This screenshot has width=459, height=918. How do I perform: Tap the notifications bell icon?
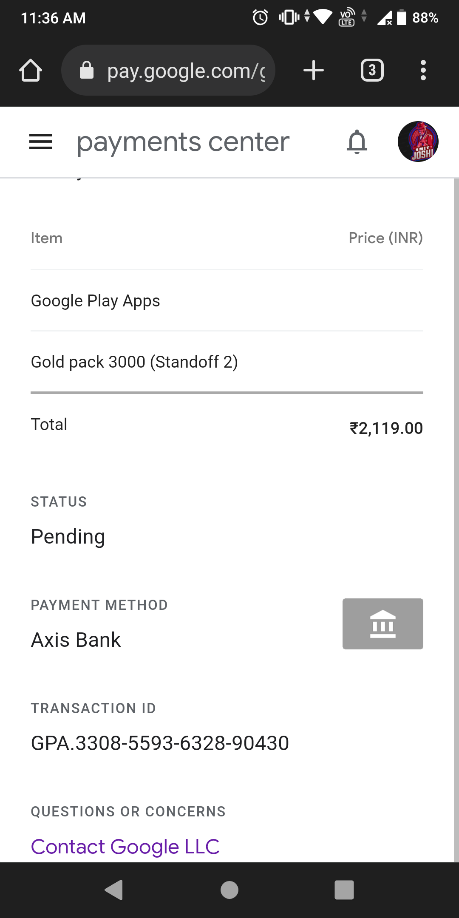(357, 142)
